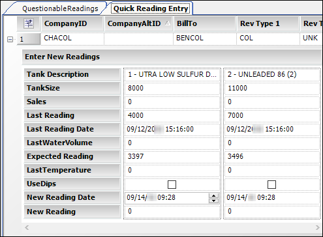Click the New Reading field for tank 1
323x237 pixels.
(x=172, y=212)
